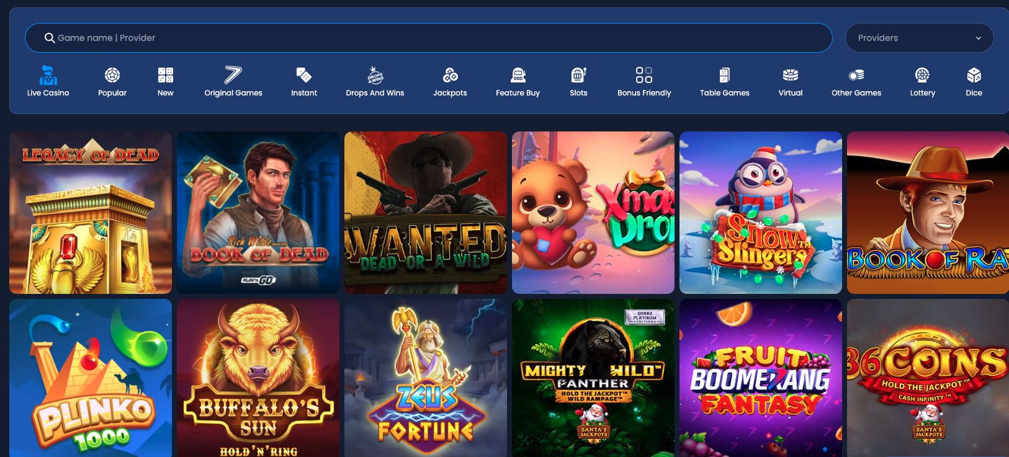Open the Bonus Friendly icon
The width and height of the screenshot is (1009, 457).
(x=644, y=75)
